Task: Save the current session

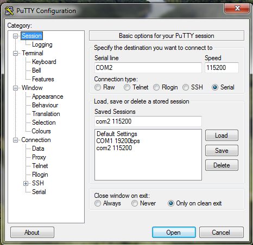Action: pyautogui.click(x=222, y=150)
